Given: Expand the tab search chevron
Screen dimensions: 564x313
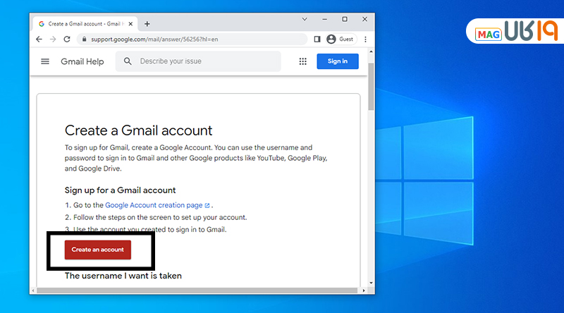Looking at the screenshot, I should pyautogui.click(x=304, y=19).
